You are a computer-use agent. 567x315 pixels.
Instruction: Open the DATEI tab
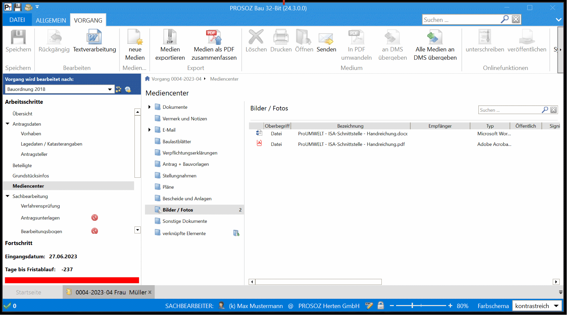[x=17, y=20]
